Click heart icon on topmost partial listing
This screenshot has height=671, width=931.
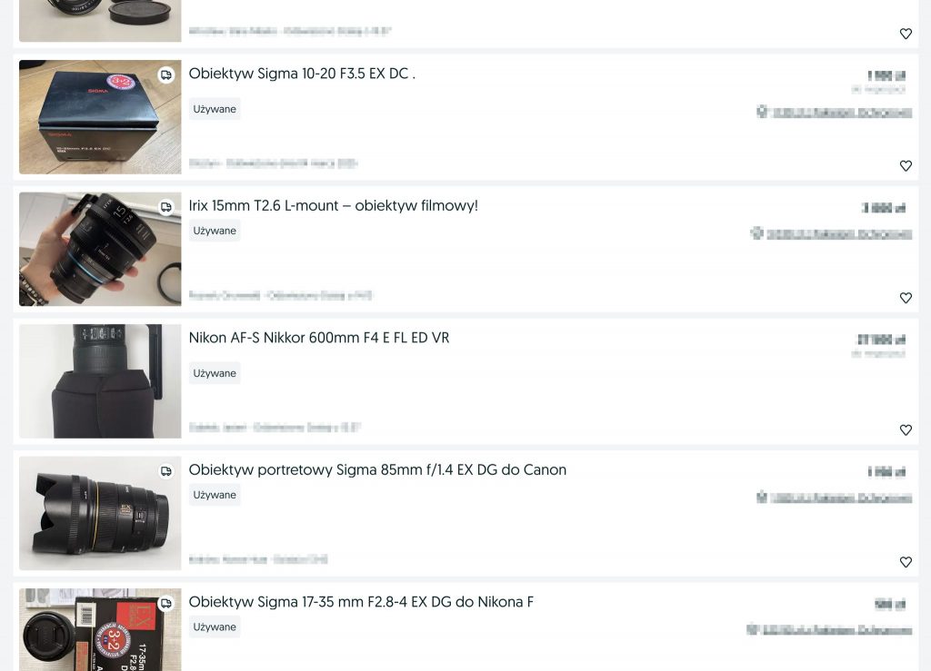pyautogui.click(x=906, y=34)
